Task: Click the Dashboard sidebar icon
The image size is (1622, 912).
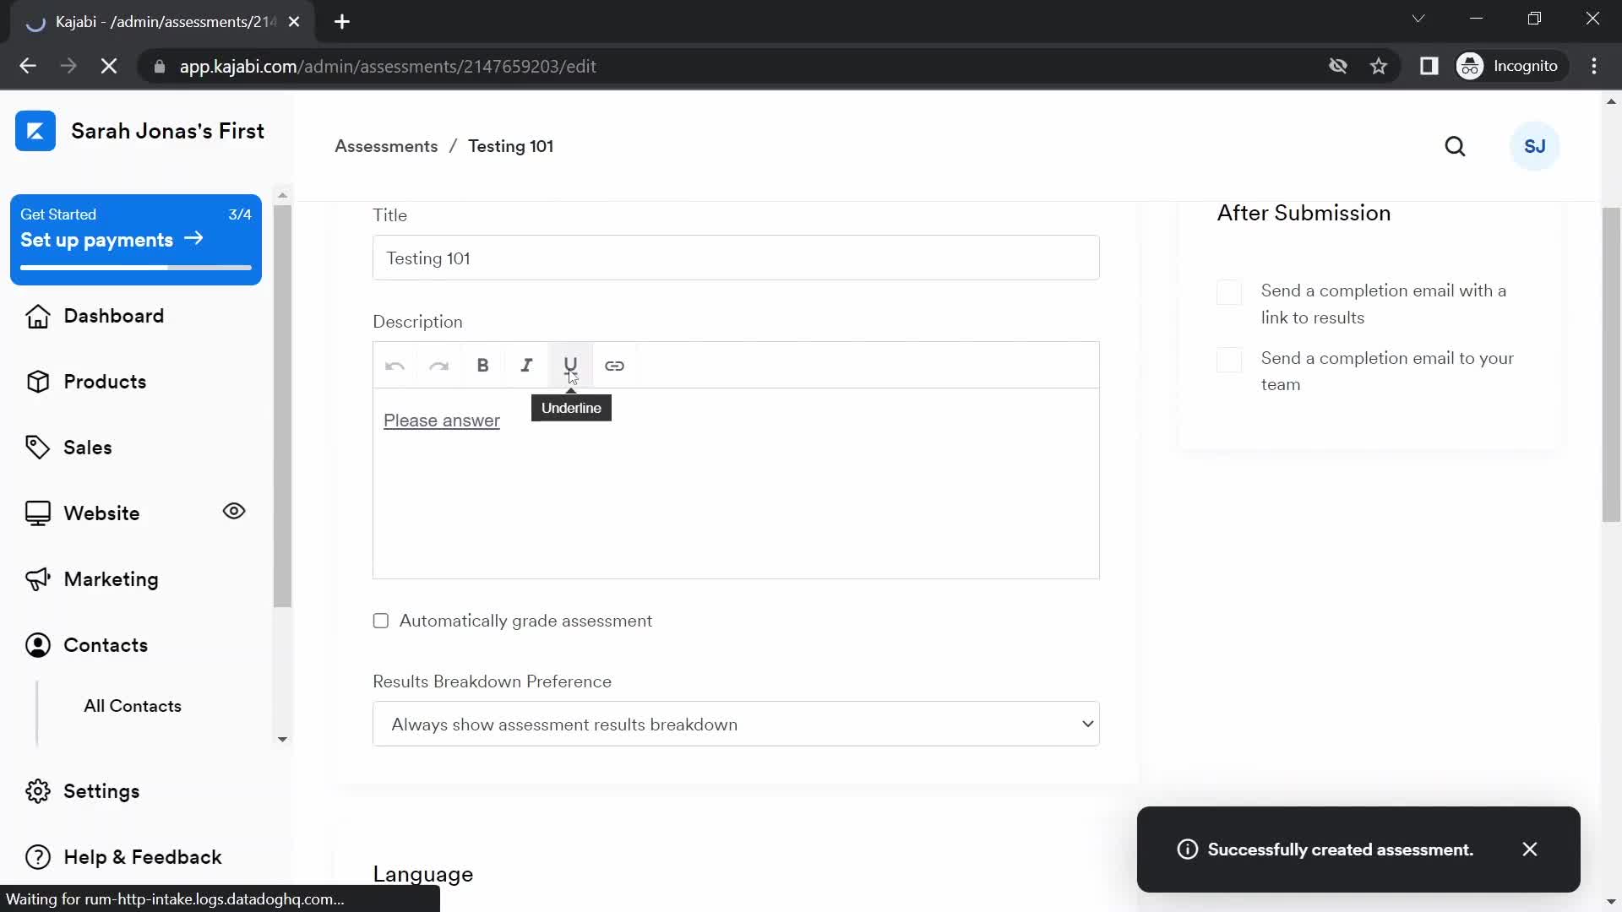Action: (37, 315)
